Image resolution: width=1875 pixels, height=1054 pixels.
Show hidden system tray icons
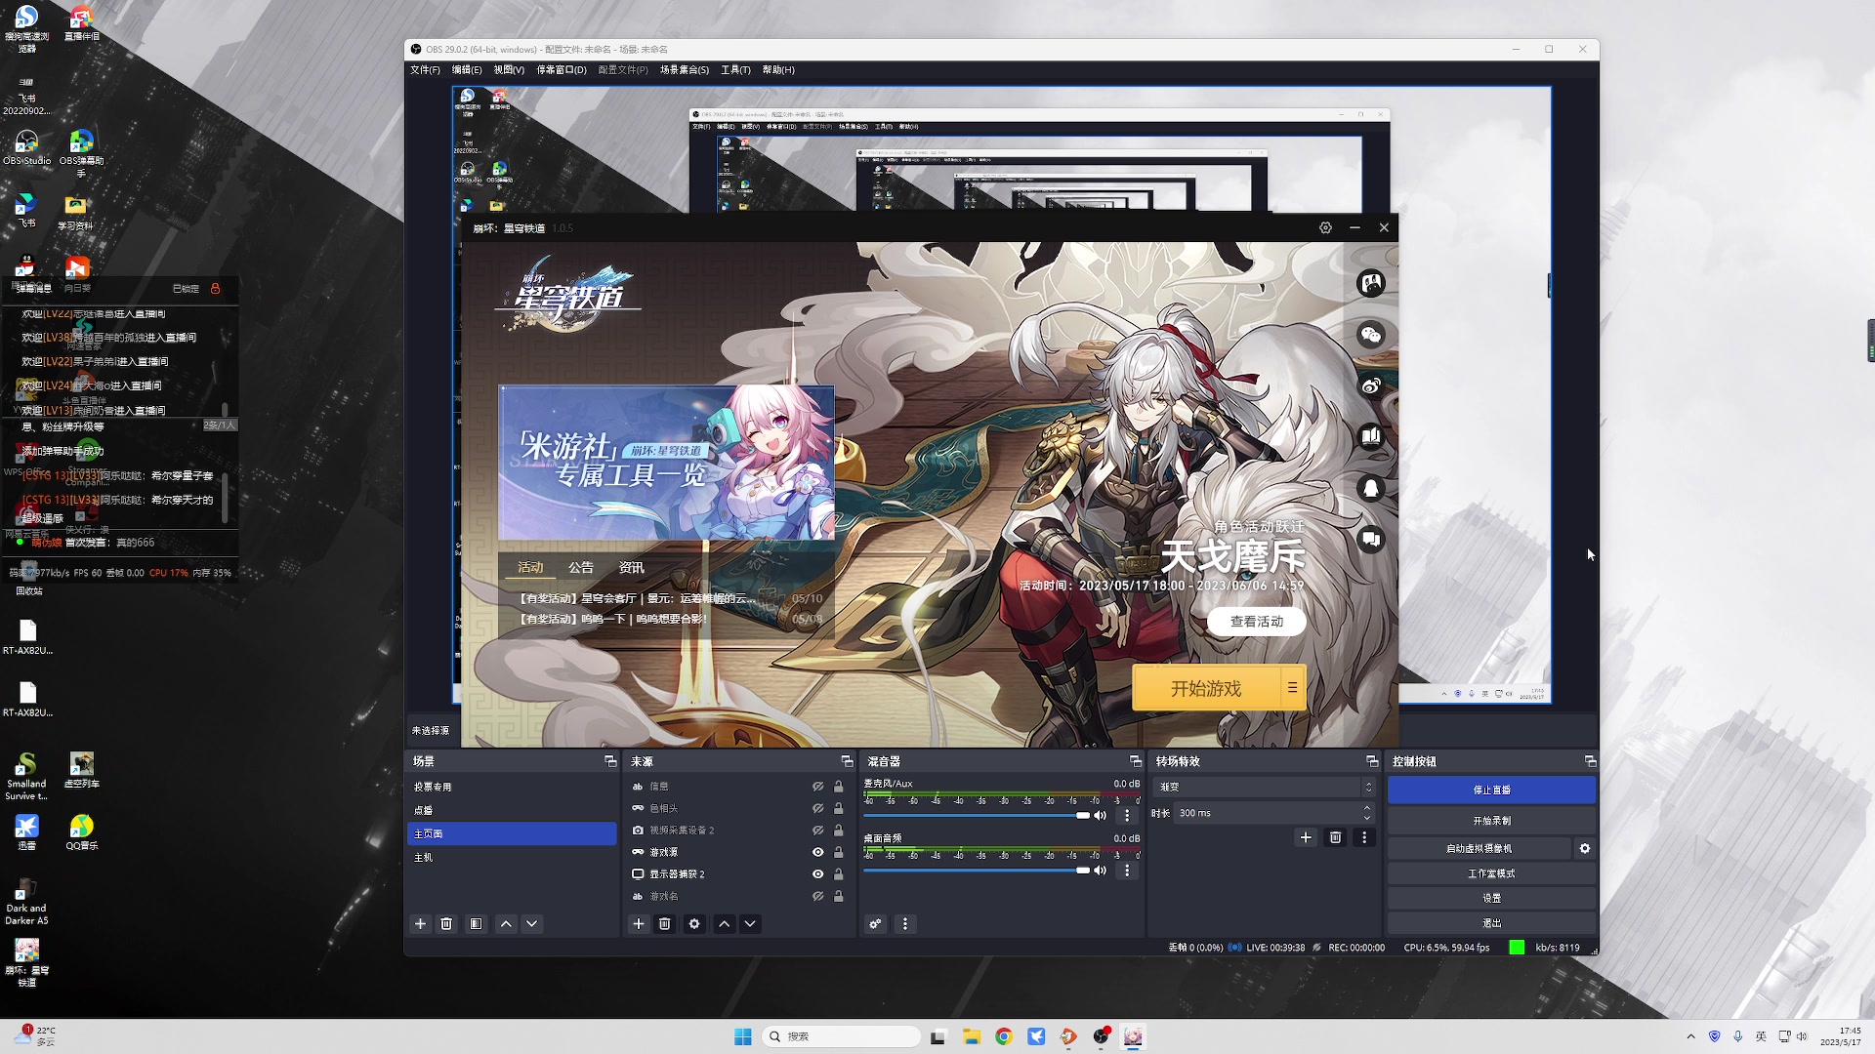point(1690,1036)
